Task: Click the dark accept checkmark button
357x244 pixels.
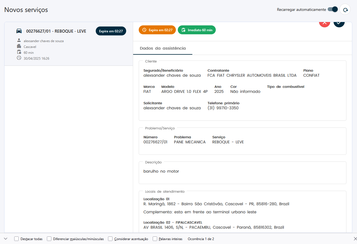Action: coord(339,23)
